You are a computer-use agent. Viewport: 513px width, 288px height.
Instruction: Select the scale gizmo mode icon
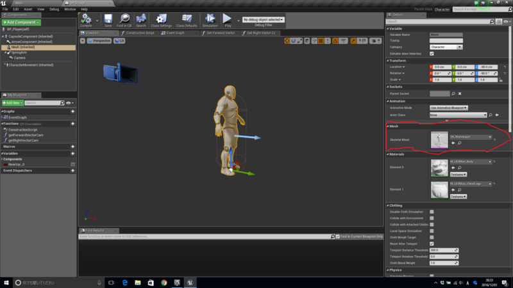(299, 41)
